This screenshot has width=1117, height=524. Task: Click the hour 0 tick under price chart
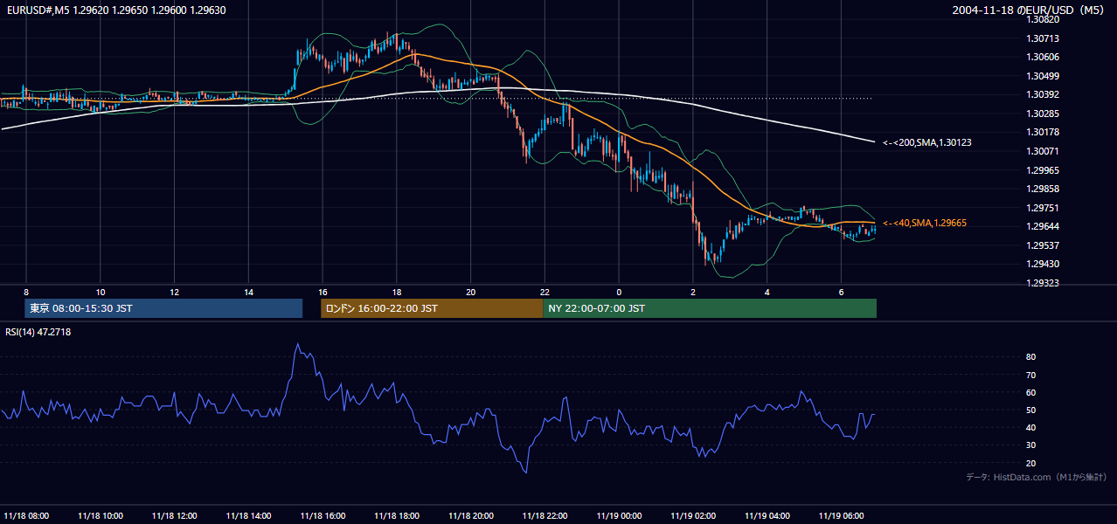click(619, 292)
